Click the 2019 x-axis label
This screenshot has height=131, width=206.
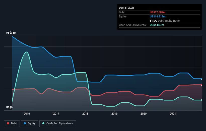[114, 114]
